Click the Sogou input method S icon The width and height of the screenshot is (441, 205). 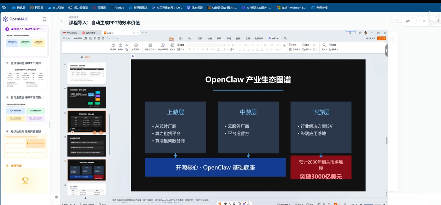click(220, 204)
